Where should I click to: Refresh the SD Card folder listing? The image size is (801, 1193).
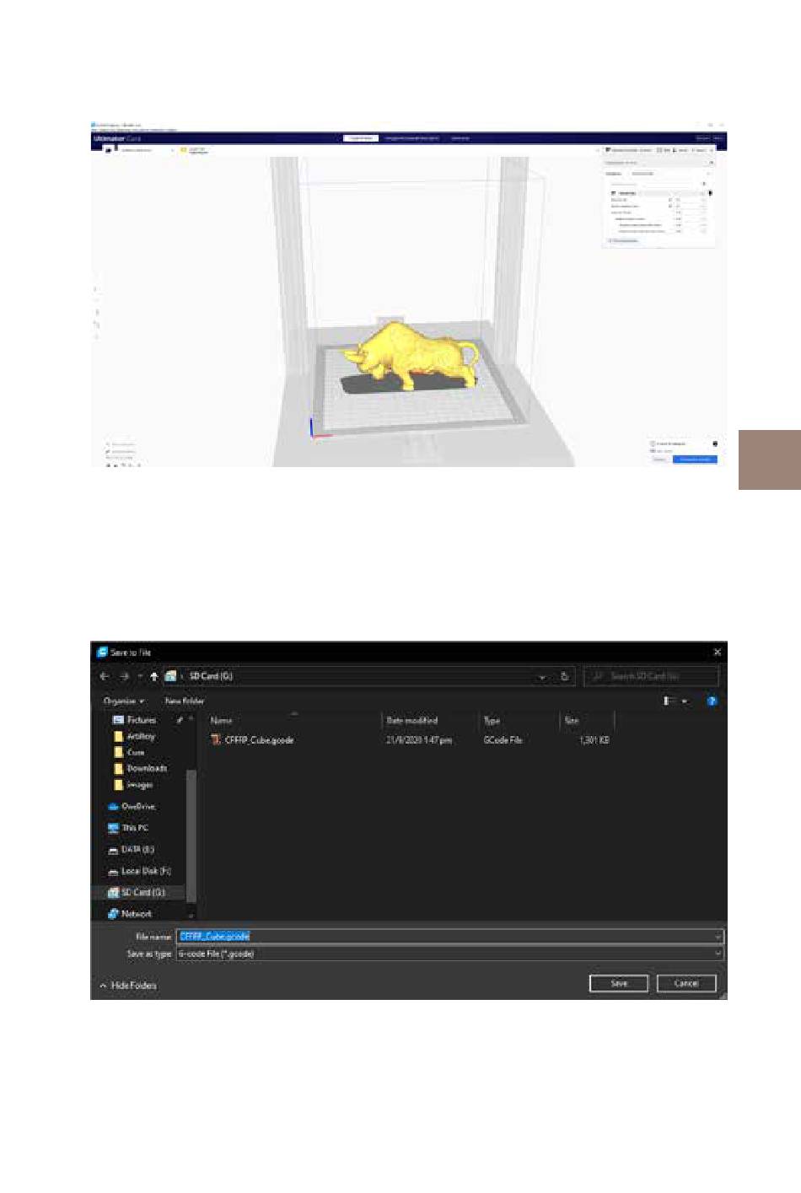pos(564,676)
